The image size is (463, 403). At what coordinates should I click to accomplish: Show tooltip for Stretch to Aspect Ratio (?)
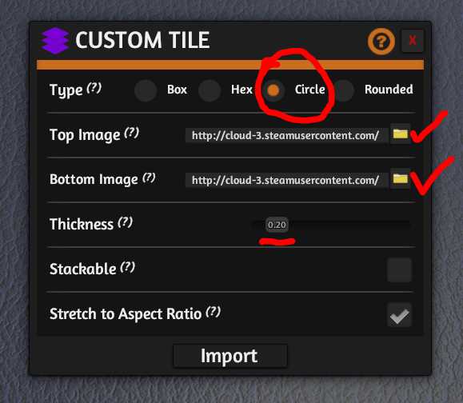click(x=214, y=312)
